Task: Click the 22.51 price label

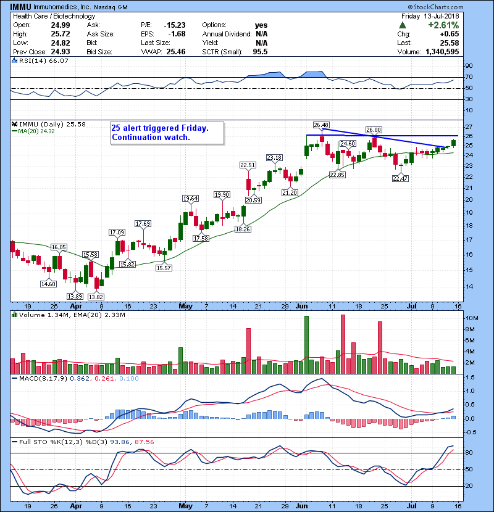Action: click(248, 165)
